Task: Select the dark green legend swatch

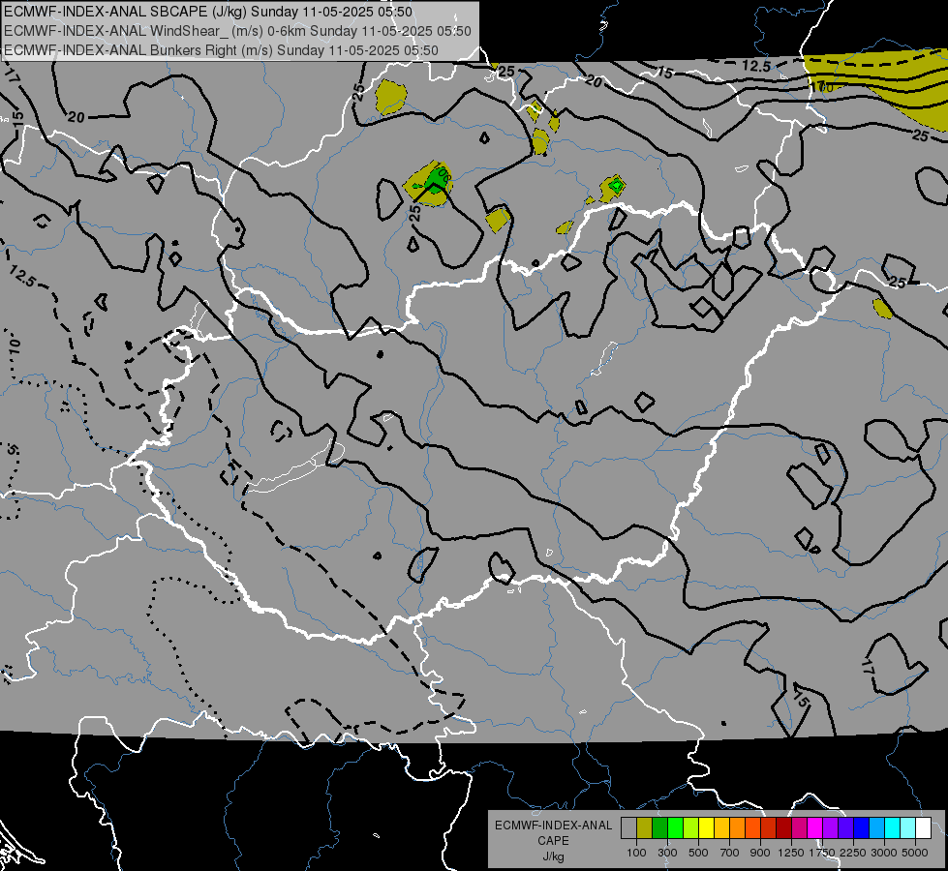Action: [x=660, y=828]
